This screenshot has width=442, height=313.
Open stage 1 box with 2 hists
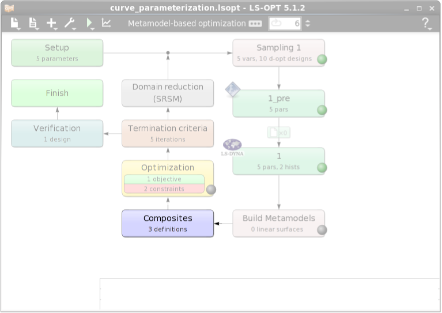click(x=278, y=161)
